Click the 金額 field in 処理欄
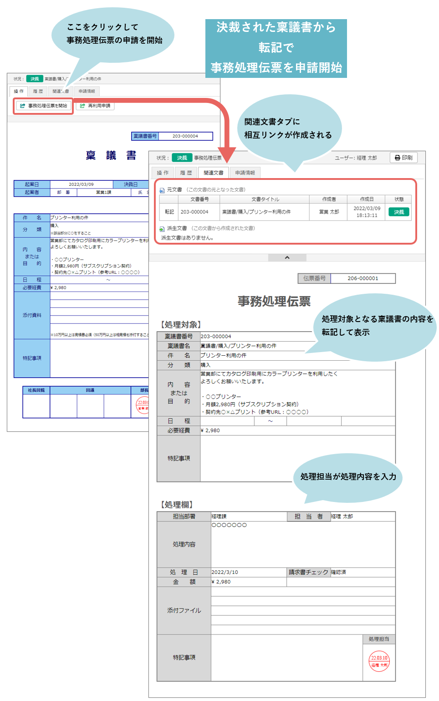The image size is (439, 701). (x=249, y=582)
